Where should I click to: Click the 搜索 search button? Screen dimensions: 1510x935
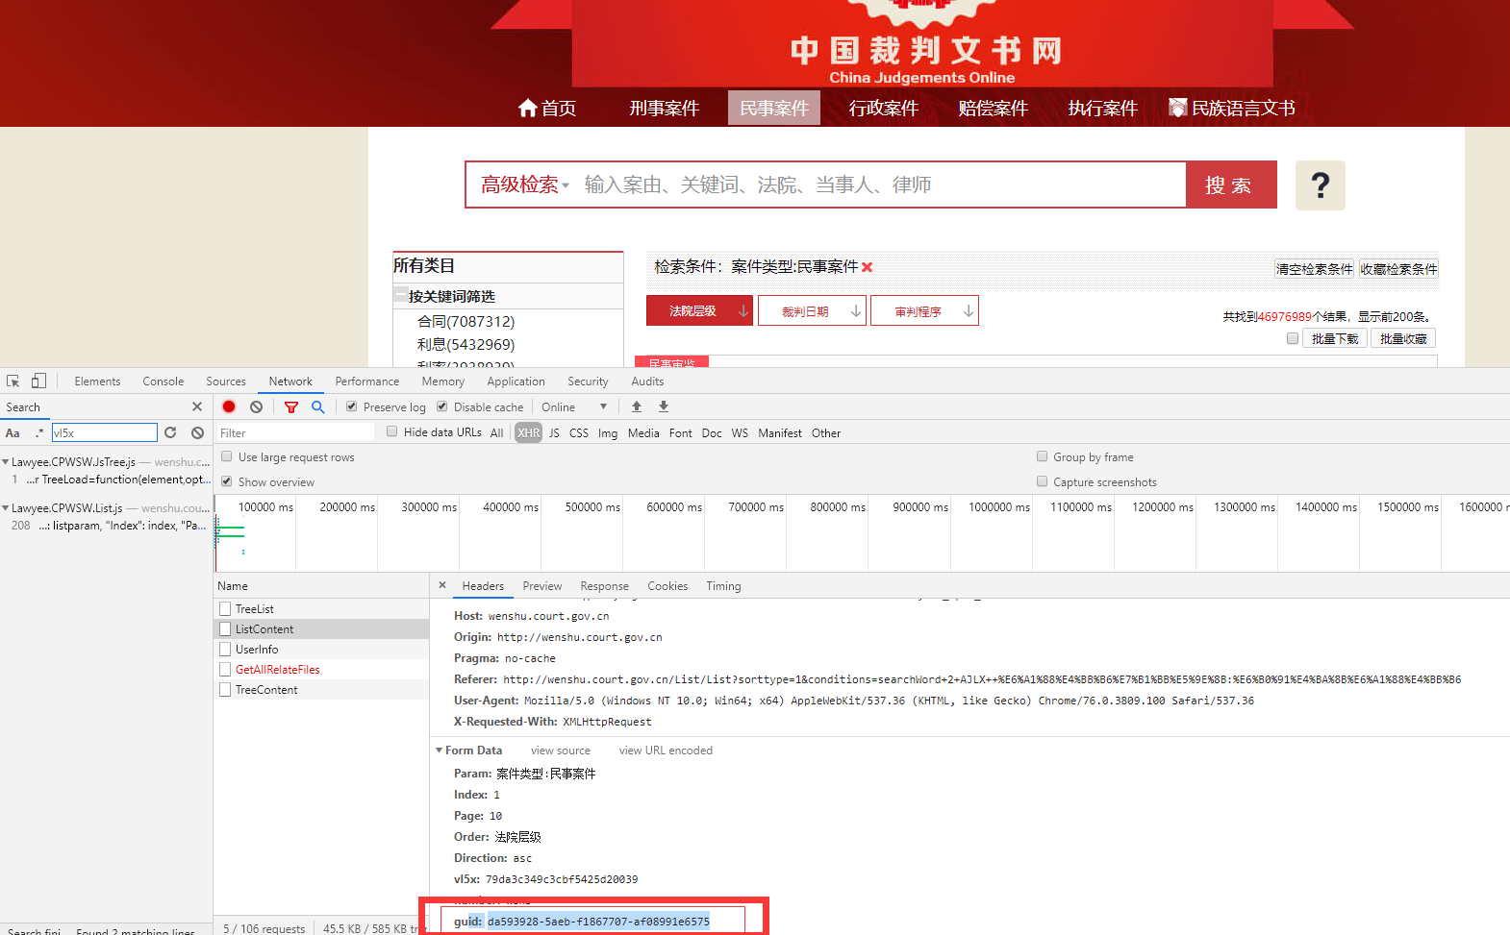pos(1232,185)
